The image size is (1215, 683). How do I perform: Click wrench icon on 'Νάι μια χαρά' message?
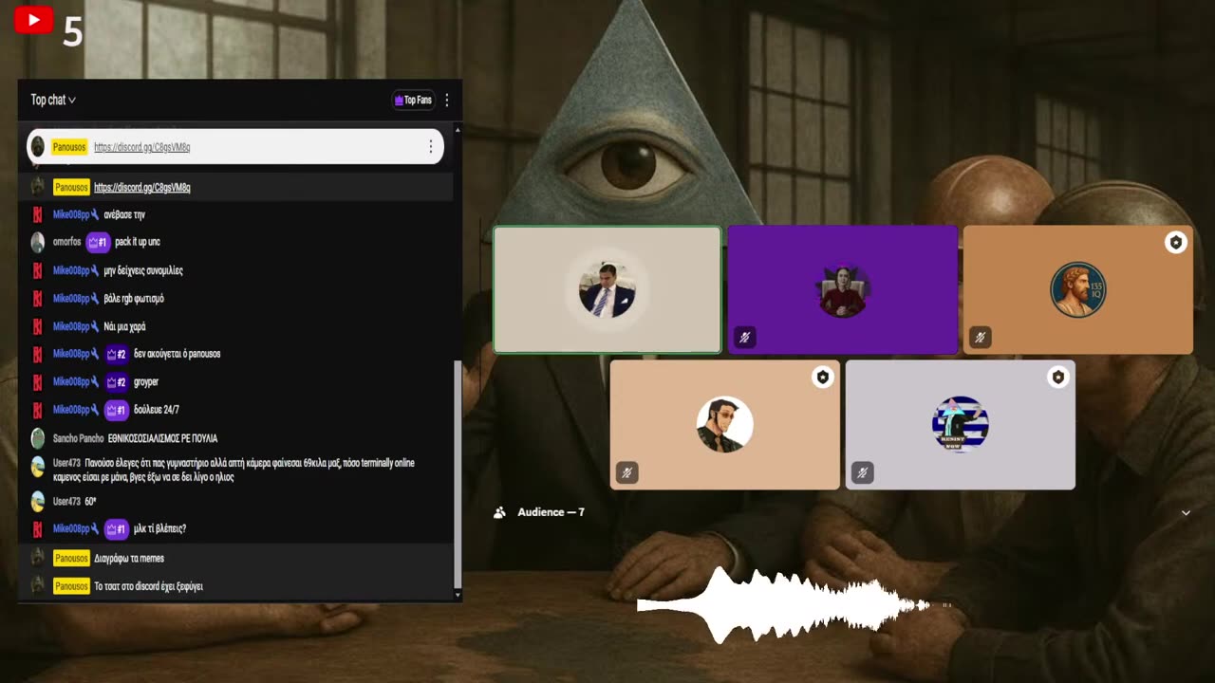(x=95, y=326)
